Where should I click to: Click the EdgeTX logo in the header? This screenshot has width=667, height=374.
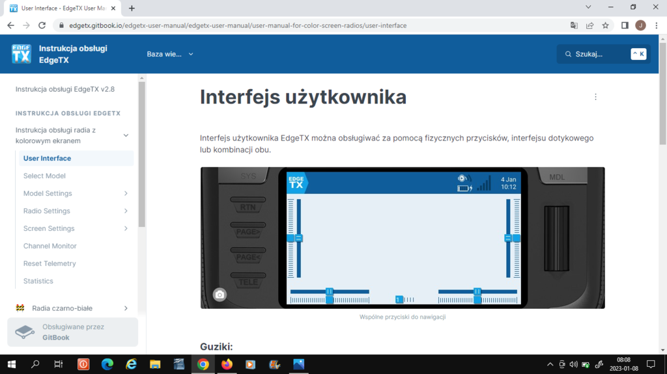point(21,54)
